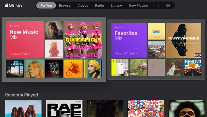This screenshot has height=117, width=207.
Task: Open the red figures album in Recently Played
Action: 23,108
